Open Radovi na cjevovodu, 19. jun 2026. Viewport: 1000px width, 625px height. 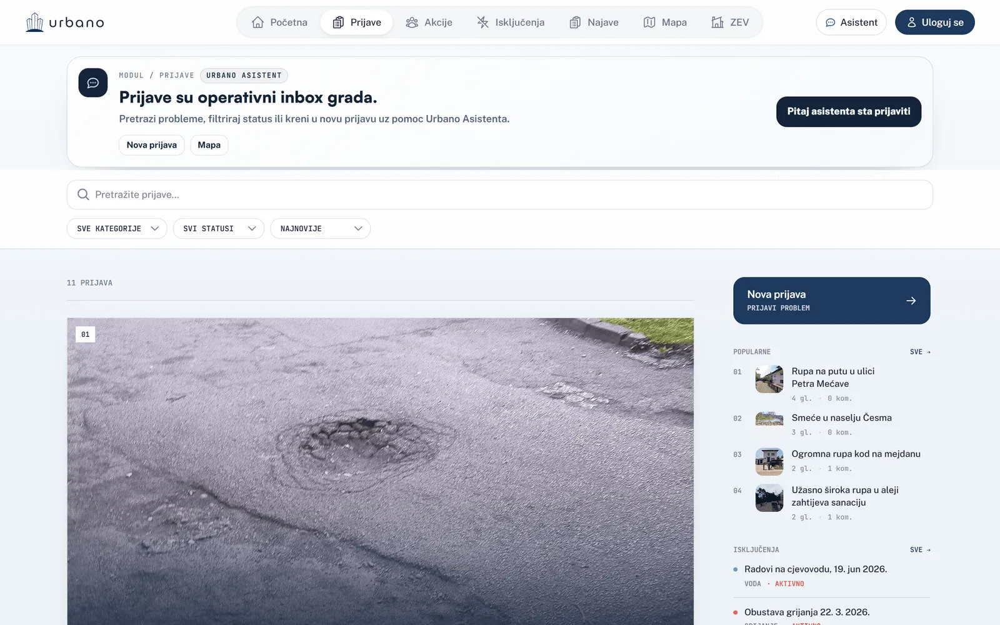[816, 569]
